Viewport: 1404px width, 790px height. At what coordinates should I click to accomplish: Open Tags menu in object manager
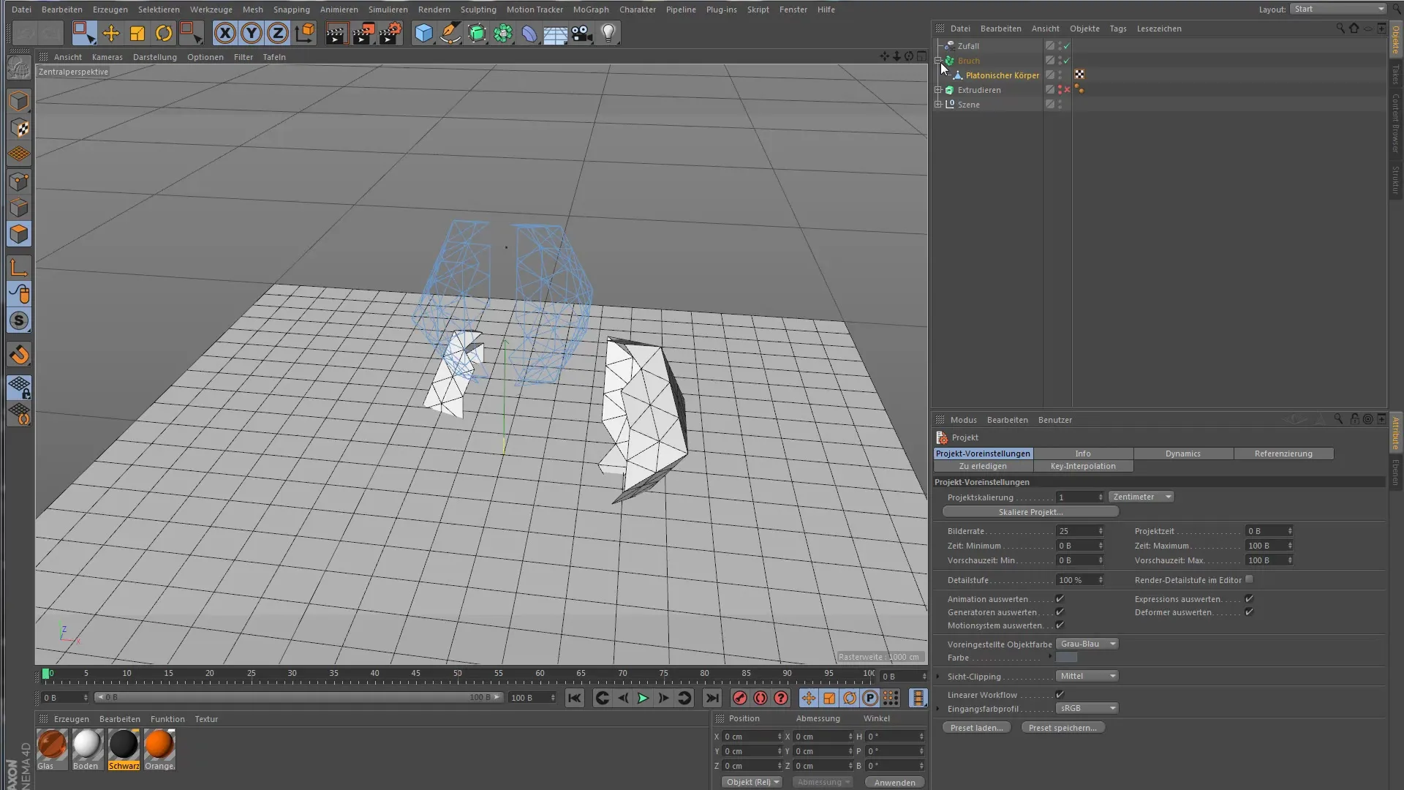[1117, 29]
